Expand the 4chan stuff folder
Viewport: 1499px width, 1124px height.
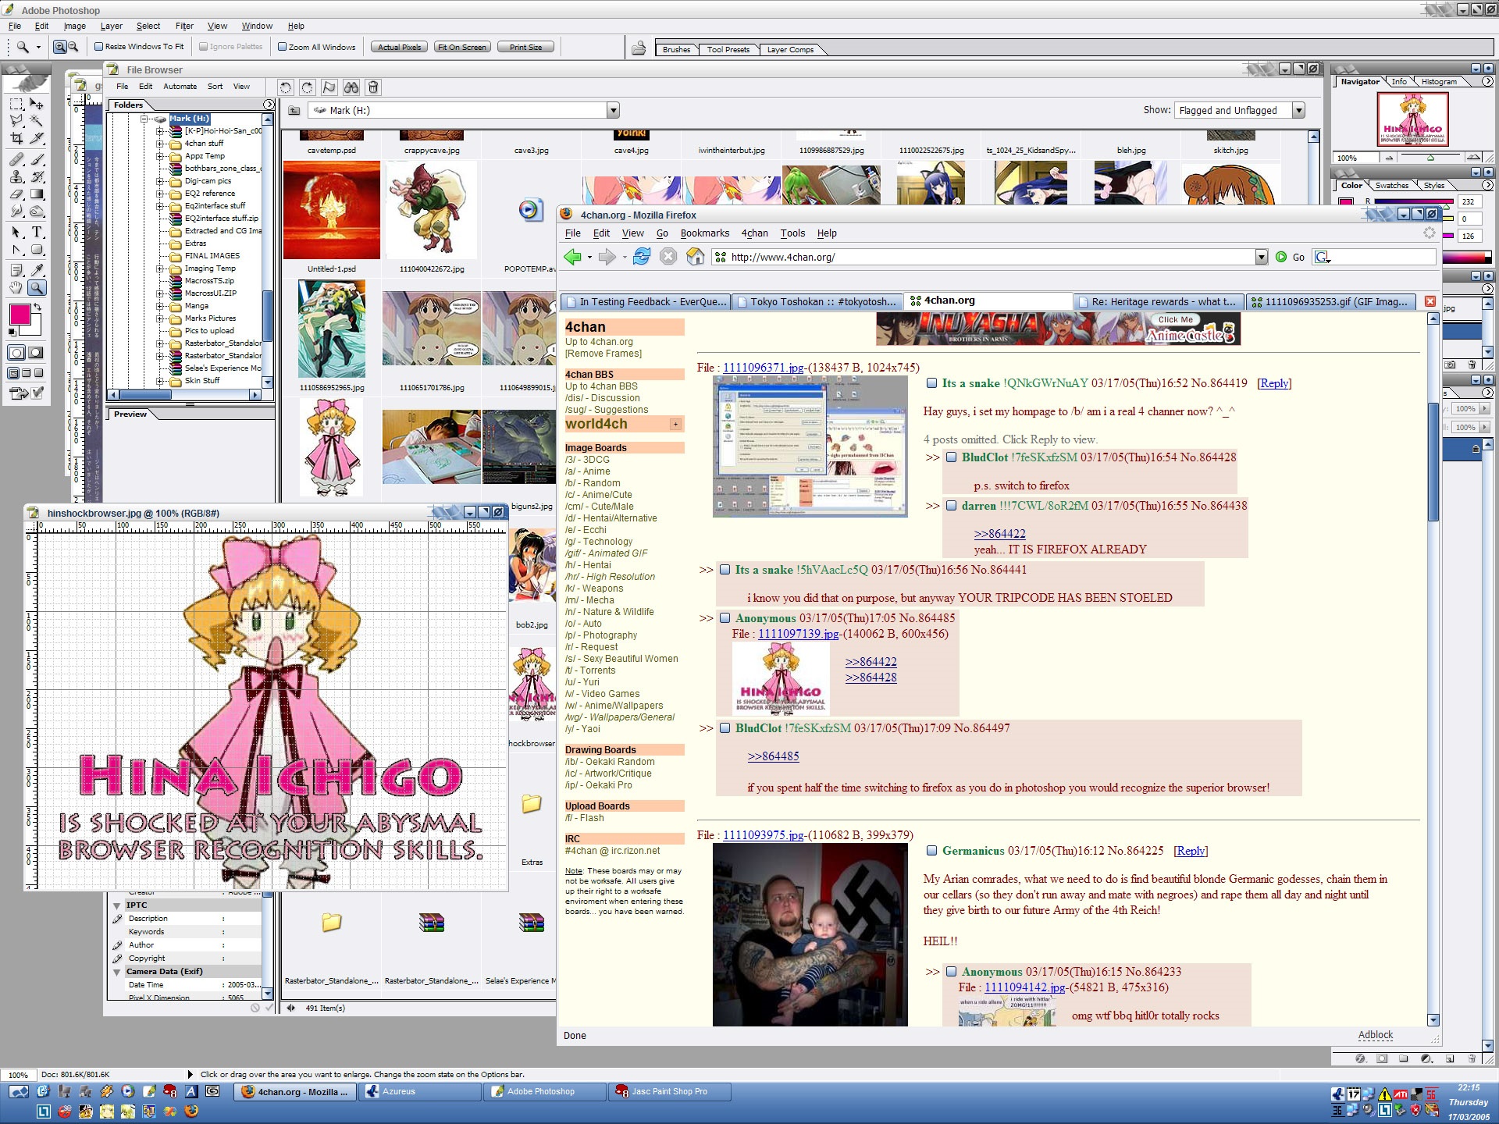coord(160,144)
